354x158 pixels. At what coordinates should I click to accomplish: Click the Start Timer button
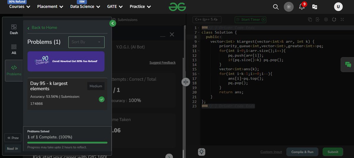pos(250,19)
